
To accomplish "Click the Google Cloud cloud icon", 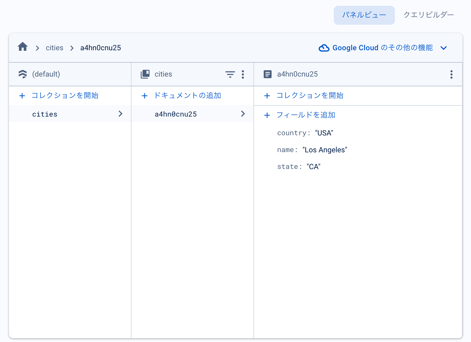I will coord(324,48).
